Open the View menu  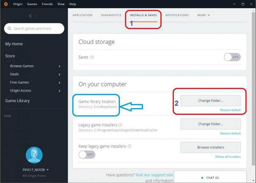(x=61, y=4)
